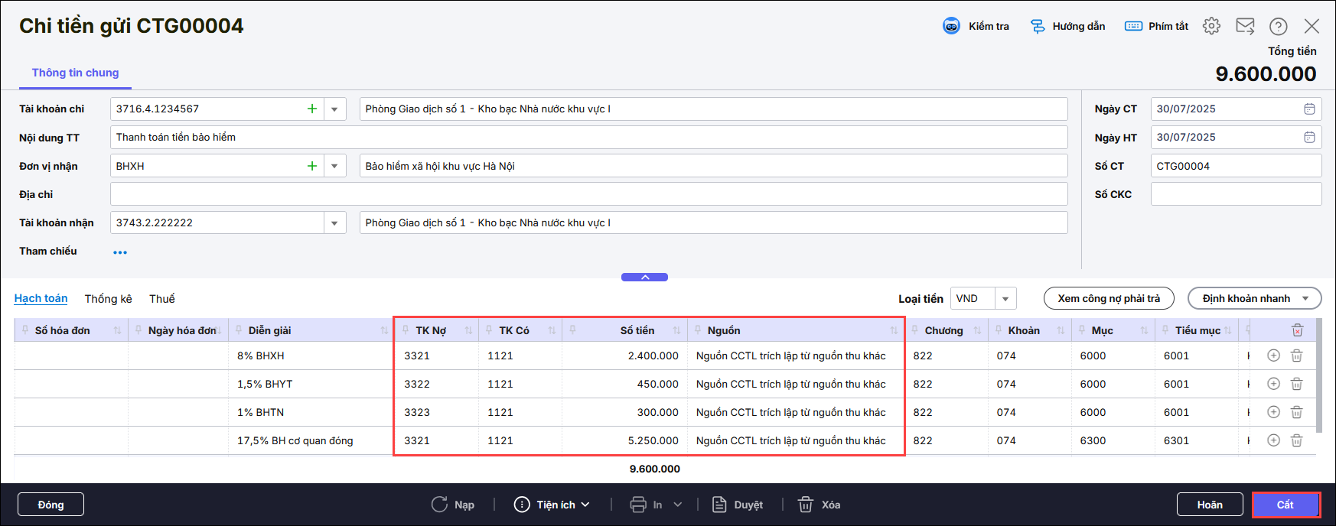1336x526 pixels.
Task: Click Xem công nợ phải trả button
Action: [1108, 299]
